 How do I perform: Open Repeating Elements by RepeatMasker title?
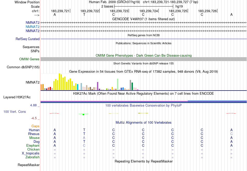[144, 161]
